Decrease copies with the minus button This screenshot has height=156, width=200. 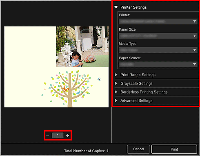(x=48, y=136)
